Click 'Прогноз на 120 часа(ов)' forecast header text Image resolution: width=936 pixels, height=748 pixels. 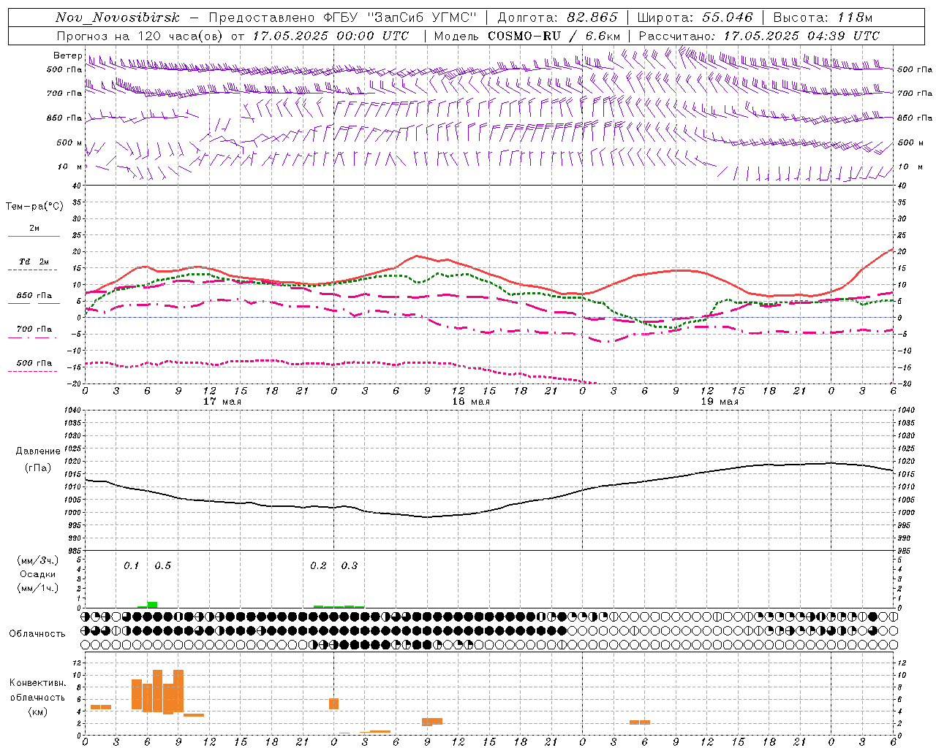pos(142,36)
